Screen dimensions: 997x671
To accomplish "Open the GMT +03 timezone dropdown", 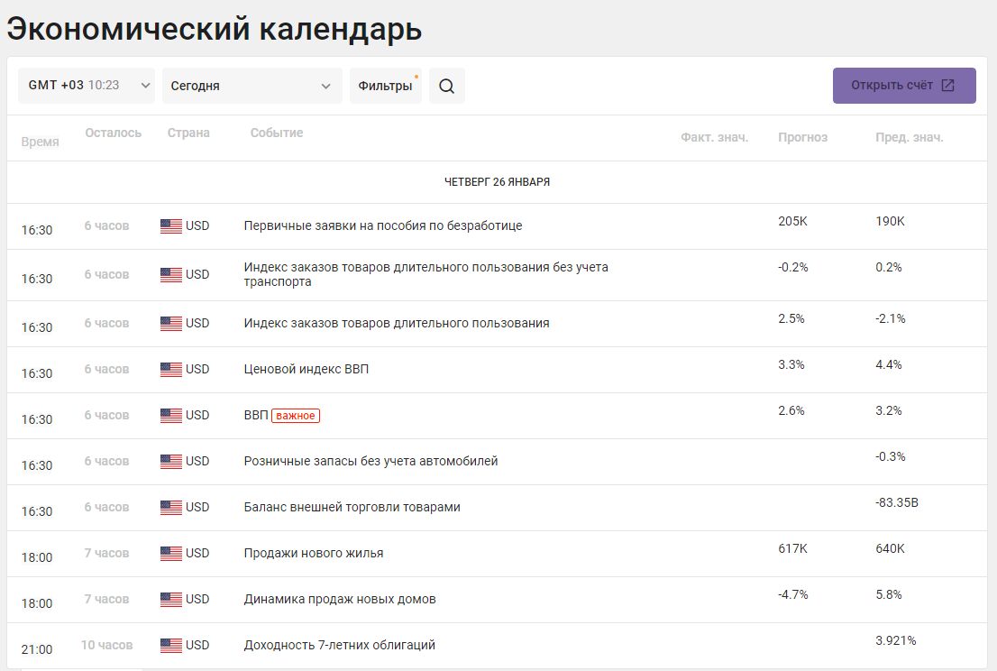I will [87, 85].
